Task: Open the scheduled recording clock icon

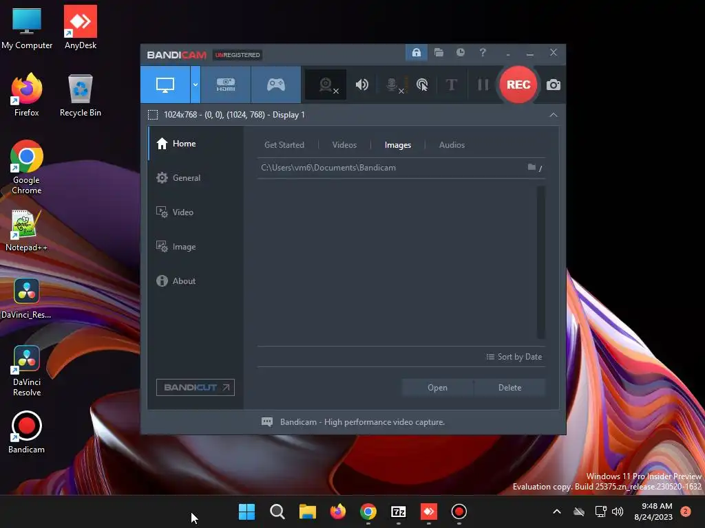Action: 461,52
